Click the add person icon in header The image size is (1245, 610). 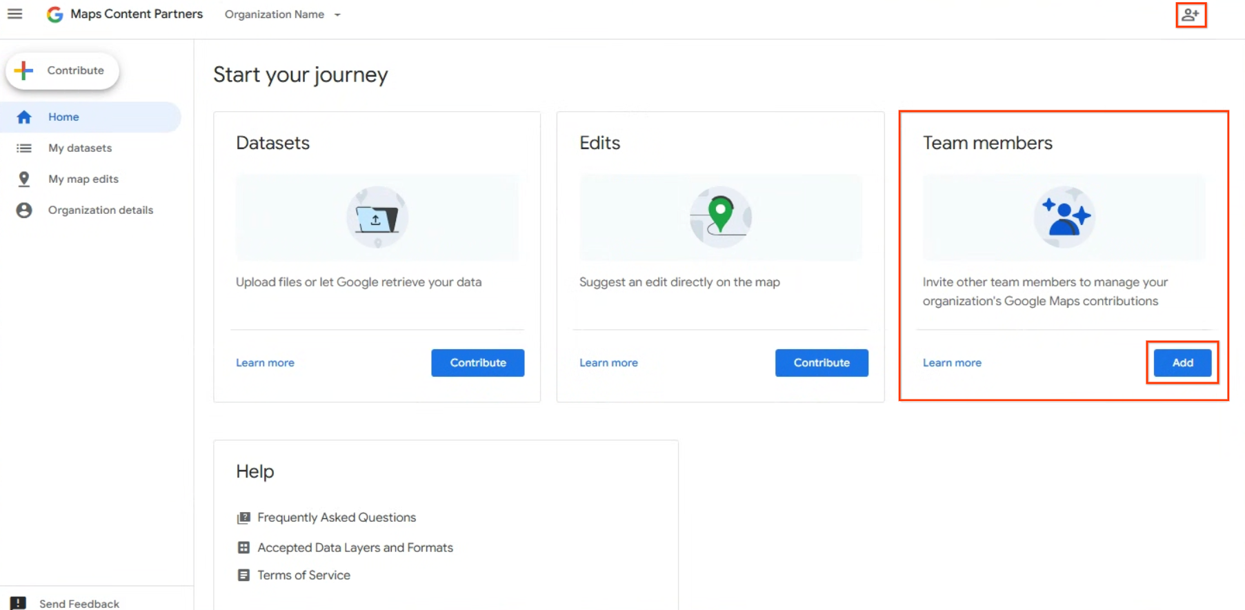pos(1191,14)
